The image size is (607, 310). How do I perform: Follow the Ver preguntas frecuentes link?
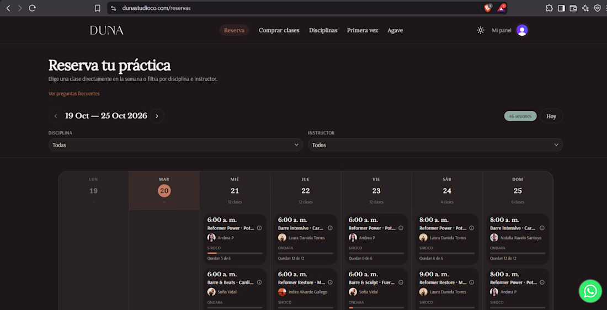pyautogui.click(x=74, y=94)
